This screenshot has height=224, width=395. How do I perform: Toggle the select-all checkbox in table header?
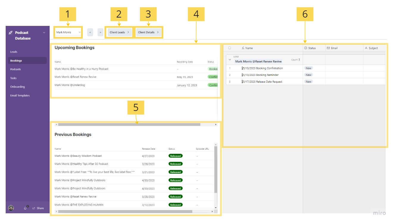tap(229, 48)
